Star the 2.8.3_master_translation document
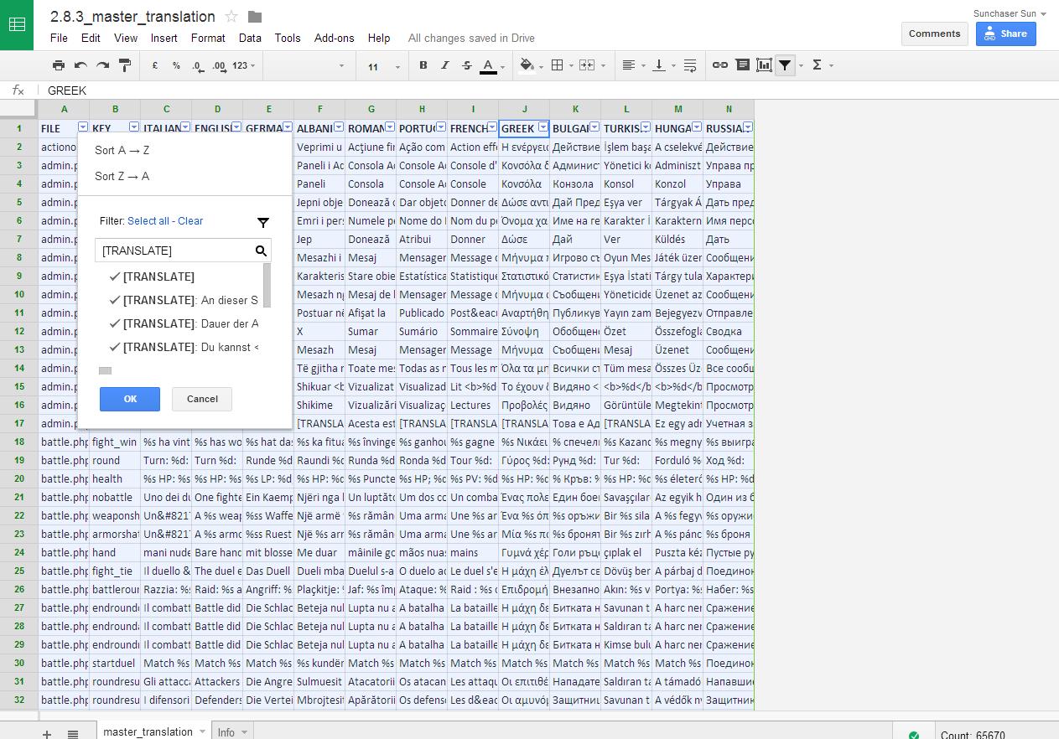 point(232,17)
